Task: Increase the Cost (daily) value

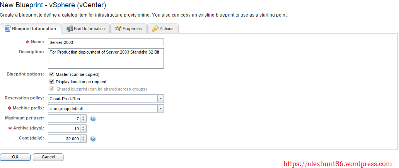Action: point(84,137)
